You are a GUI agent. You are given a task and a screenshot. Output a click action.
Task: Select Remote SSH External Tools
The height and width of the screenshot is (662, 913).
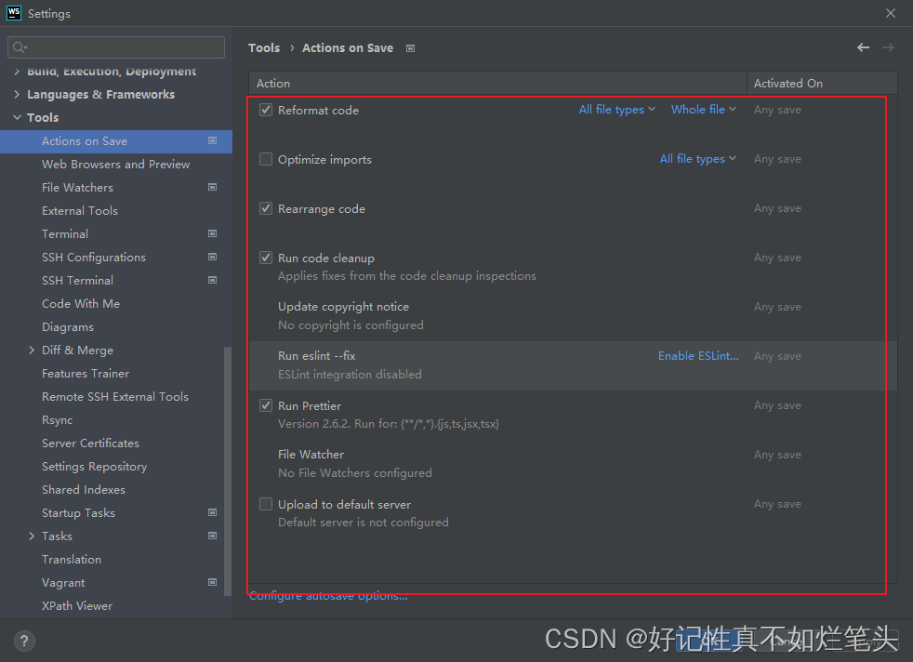click(x=116, y=396)
